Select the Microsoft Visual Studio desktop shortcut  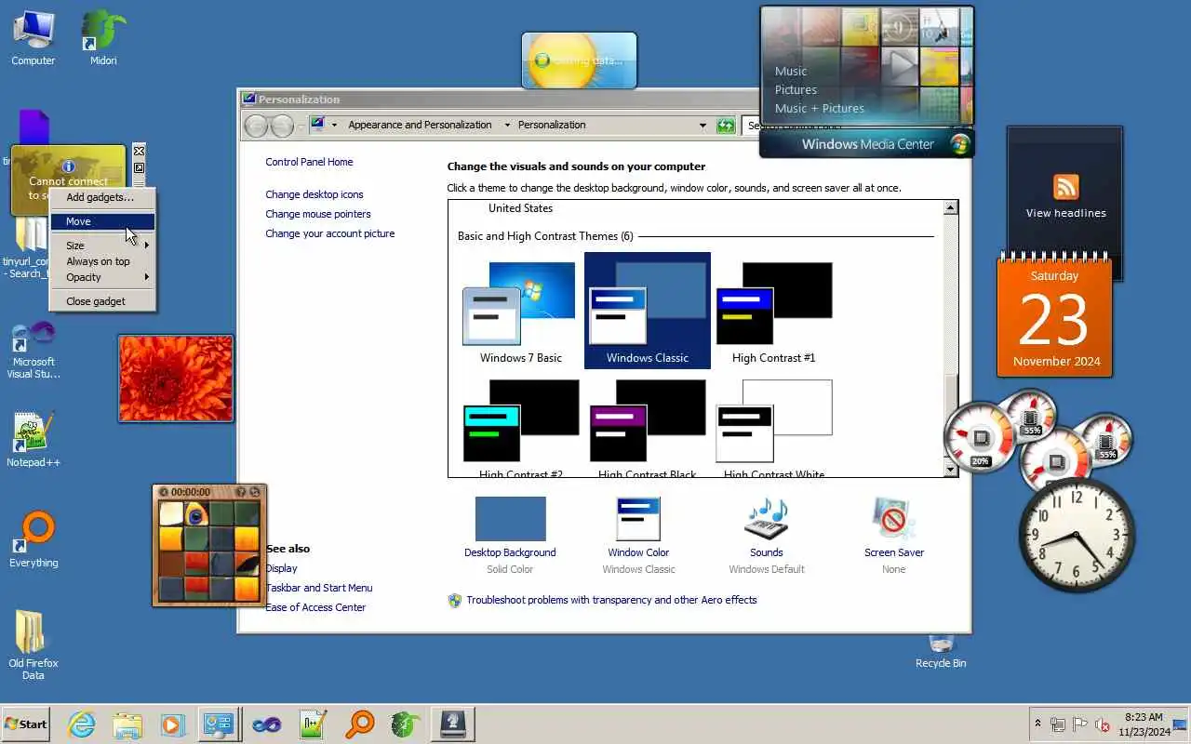click(33, 350)
